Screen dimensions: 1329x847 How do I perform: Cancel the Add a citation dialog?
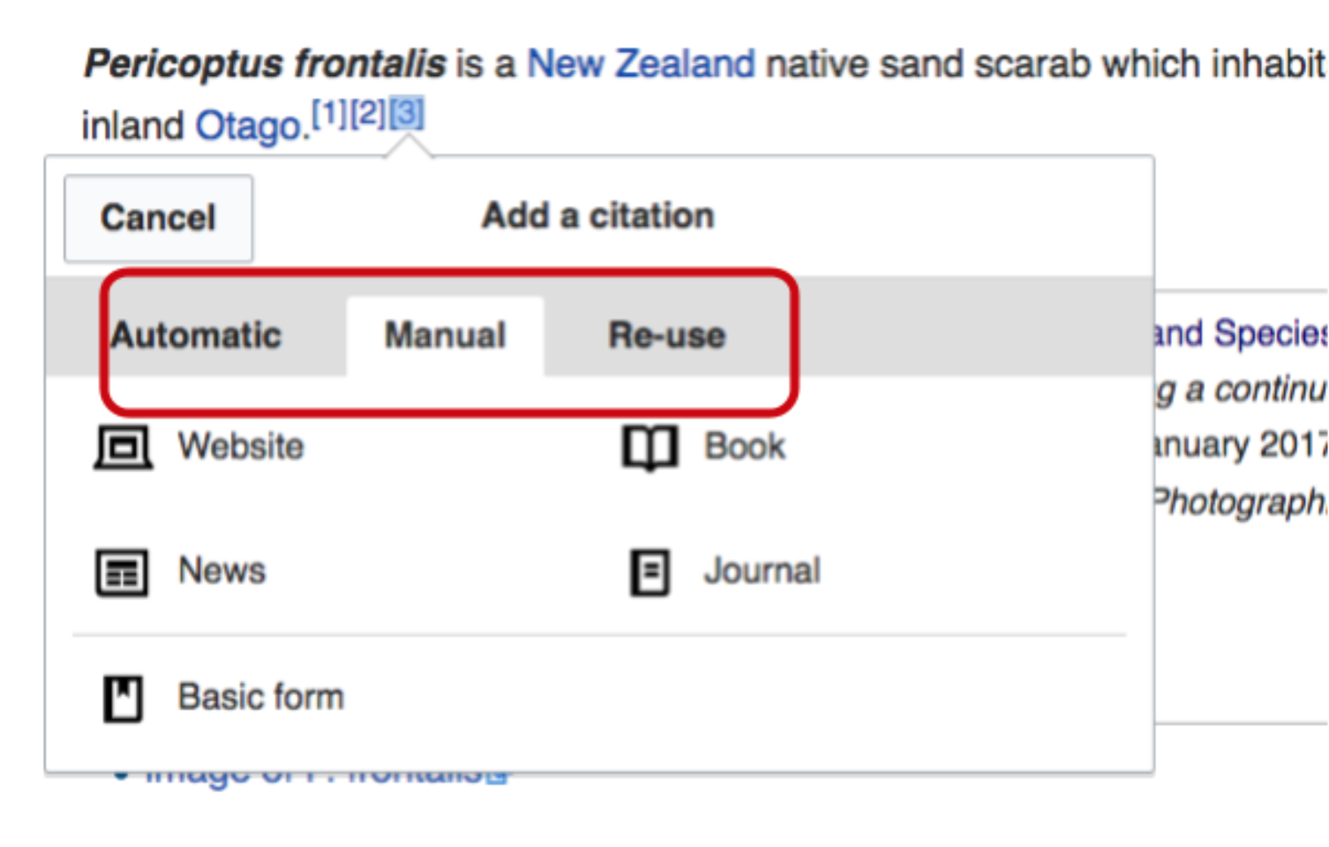[x=158, y=218]
